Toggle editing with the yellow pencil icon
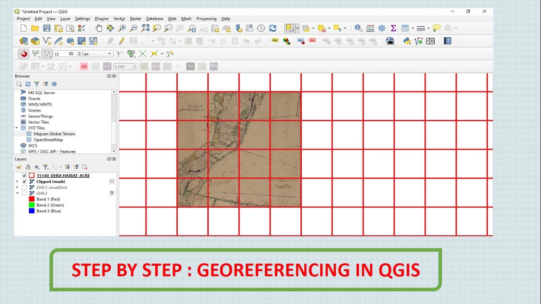The height and width of the screenshot is (304, 541). 122,41
